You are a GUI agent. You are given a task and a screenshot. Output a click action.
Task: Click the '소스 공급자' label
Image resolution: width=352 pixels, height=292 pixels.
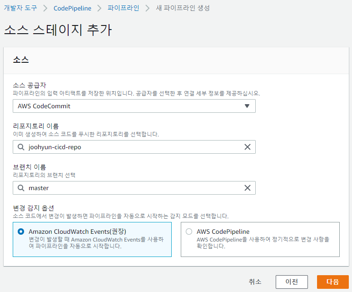[30, 85]
